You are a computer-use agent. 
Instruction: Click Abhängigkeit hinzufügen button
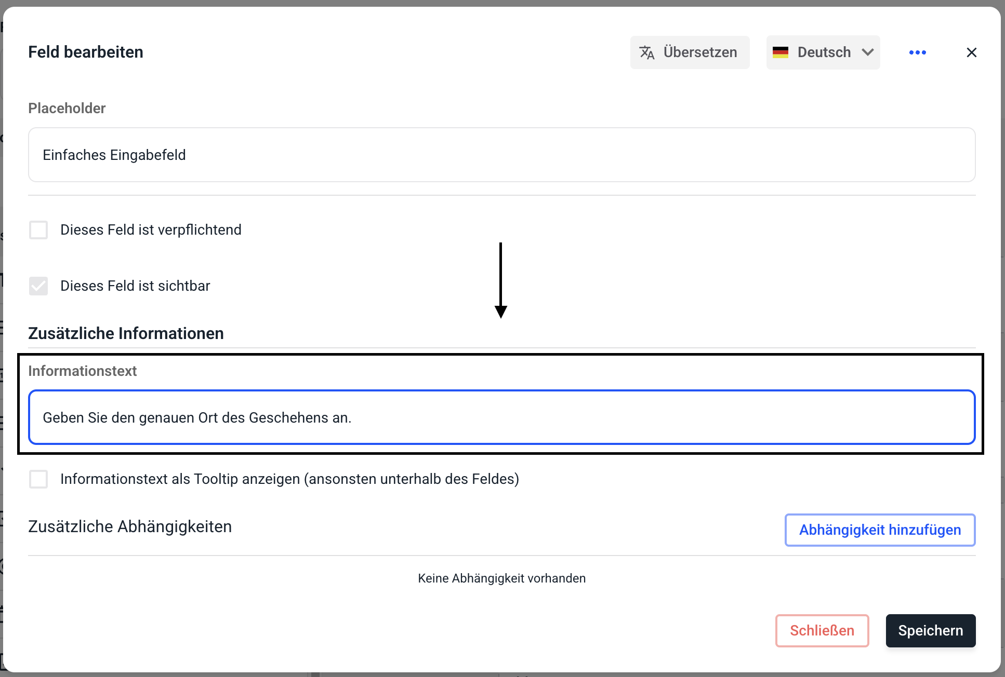[x=879, y=530]
